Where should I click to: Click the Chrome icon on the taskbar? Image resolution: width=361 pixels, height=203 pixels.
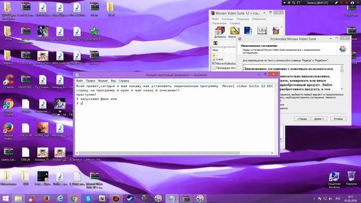coord(74,198)
